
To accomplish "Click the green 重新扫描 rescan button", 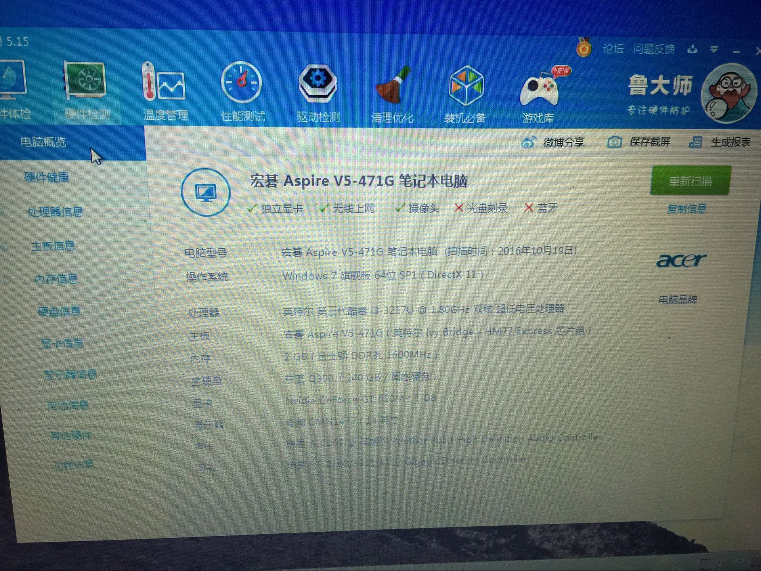I will [x=690, y=181].
